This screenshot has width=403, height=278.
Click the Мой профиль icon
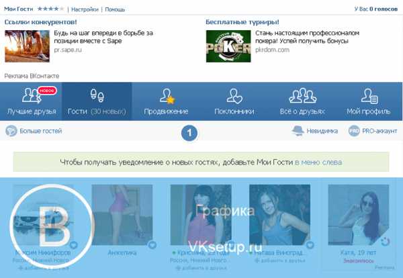(x=367, y=95)
